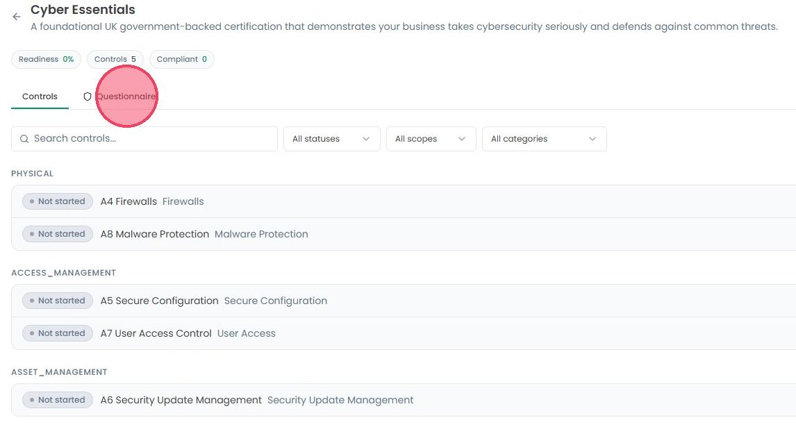Click the magnifier icon in search box
This screenshot has width=796, height=445.
coord(24,139)
